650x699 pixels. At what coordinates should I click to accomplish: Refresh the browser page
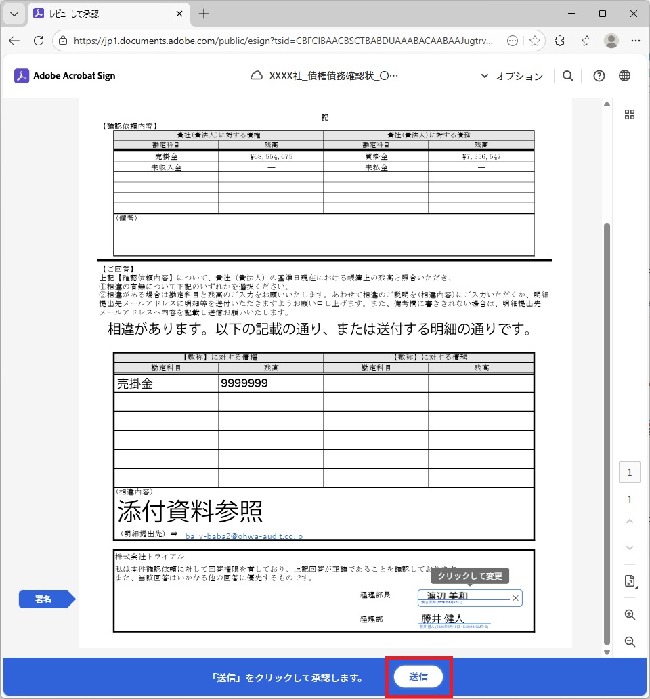pos(39,41)
